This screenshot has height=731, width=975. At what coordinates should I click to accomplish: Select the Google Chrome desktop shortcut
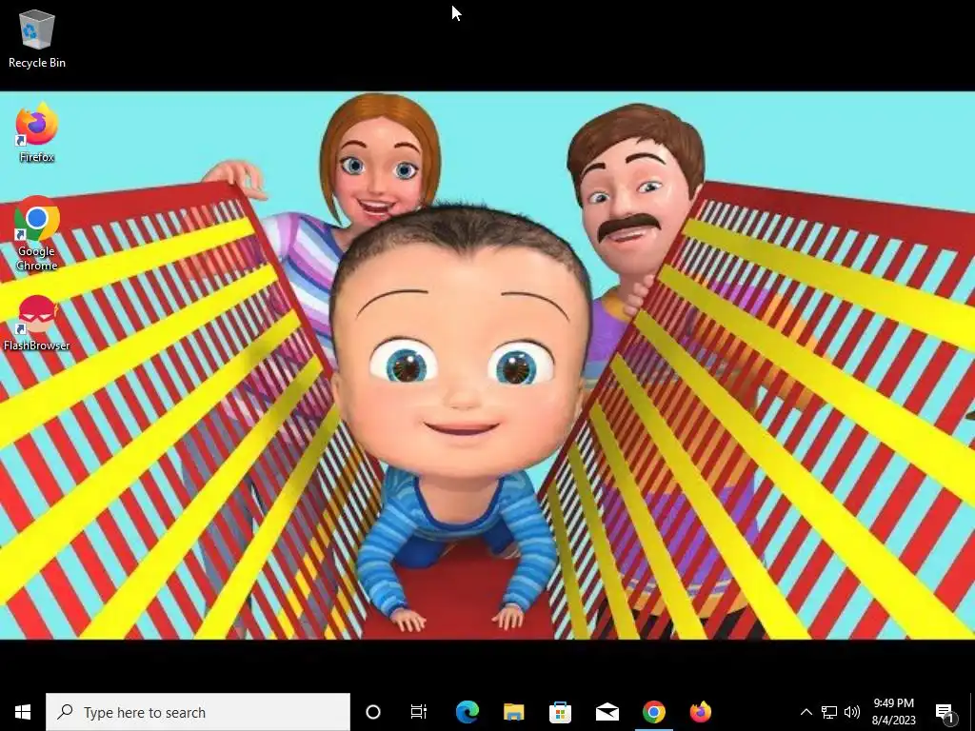click(x=37, y=235)
